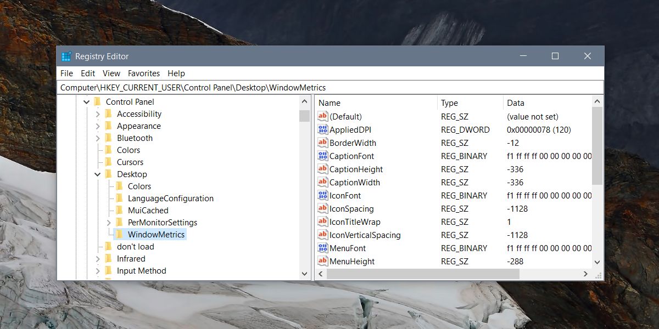
Task: Click the Appearance folder icon
Action: pos(109,126)
